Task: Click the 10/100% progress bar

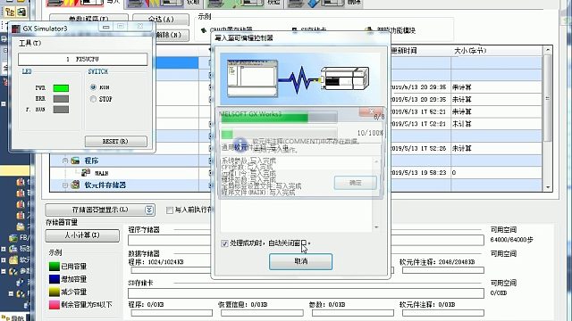Action: (x=279, y=134)
